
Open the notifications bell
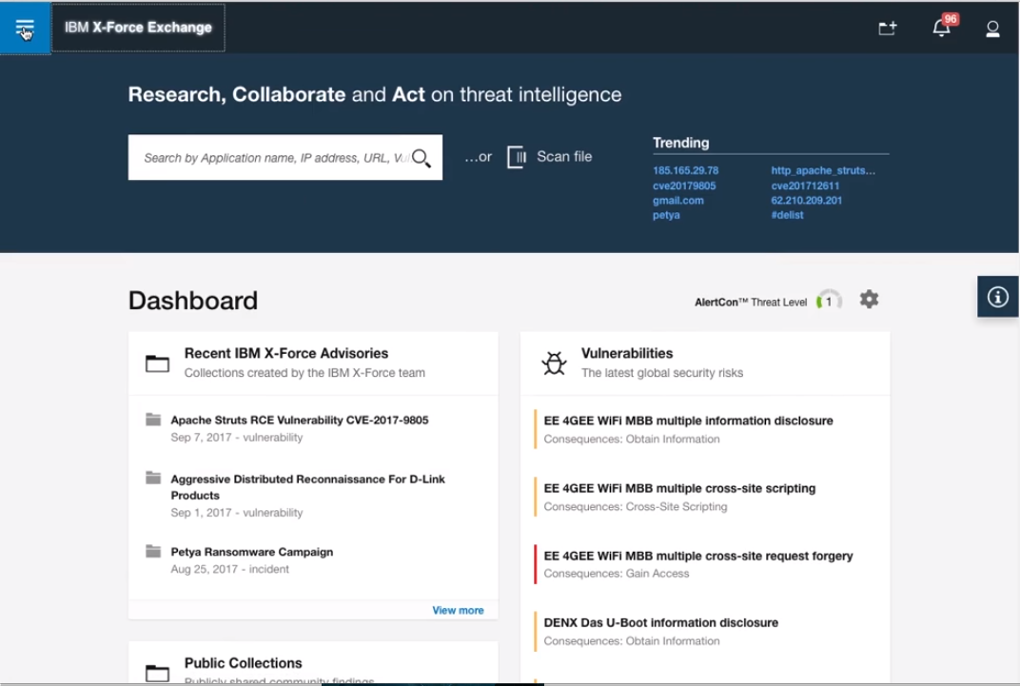(941, 29)
